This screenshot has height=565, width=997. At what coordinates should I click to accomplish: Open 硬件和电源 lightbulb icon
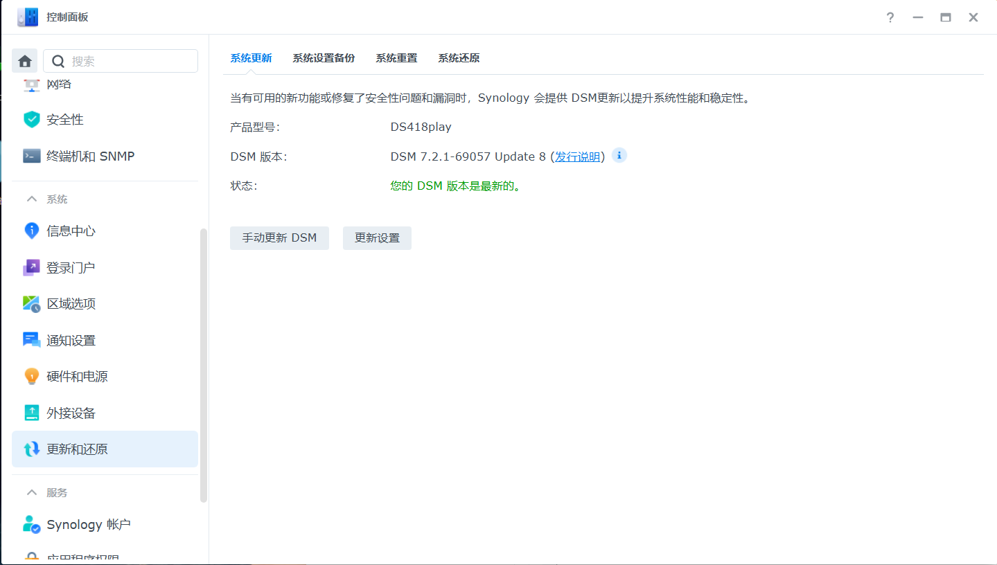(32, 377)
